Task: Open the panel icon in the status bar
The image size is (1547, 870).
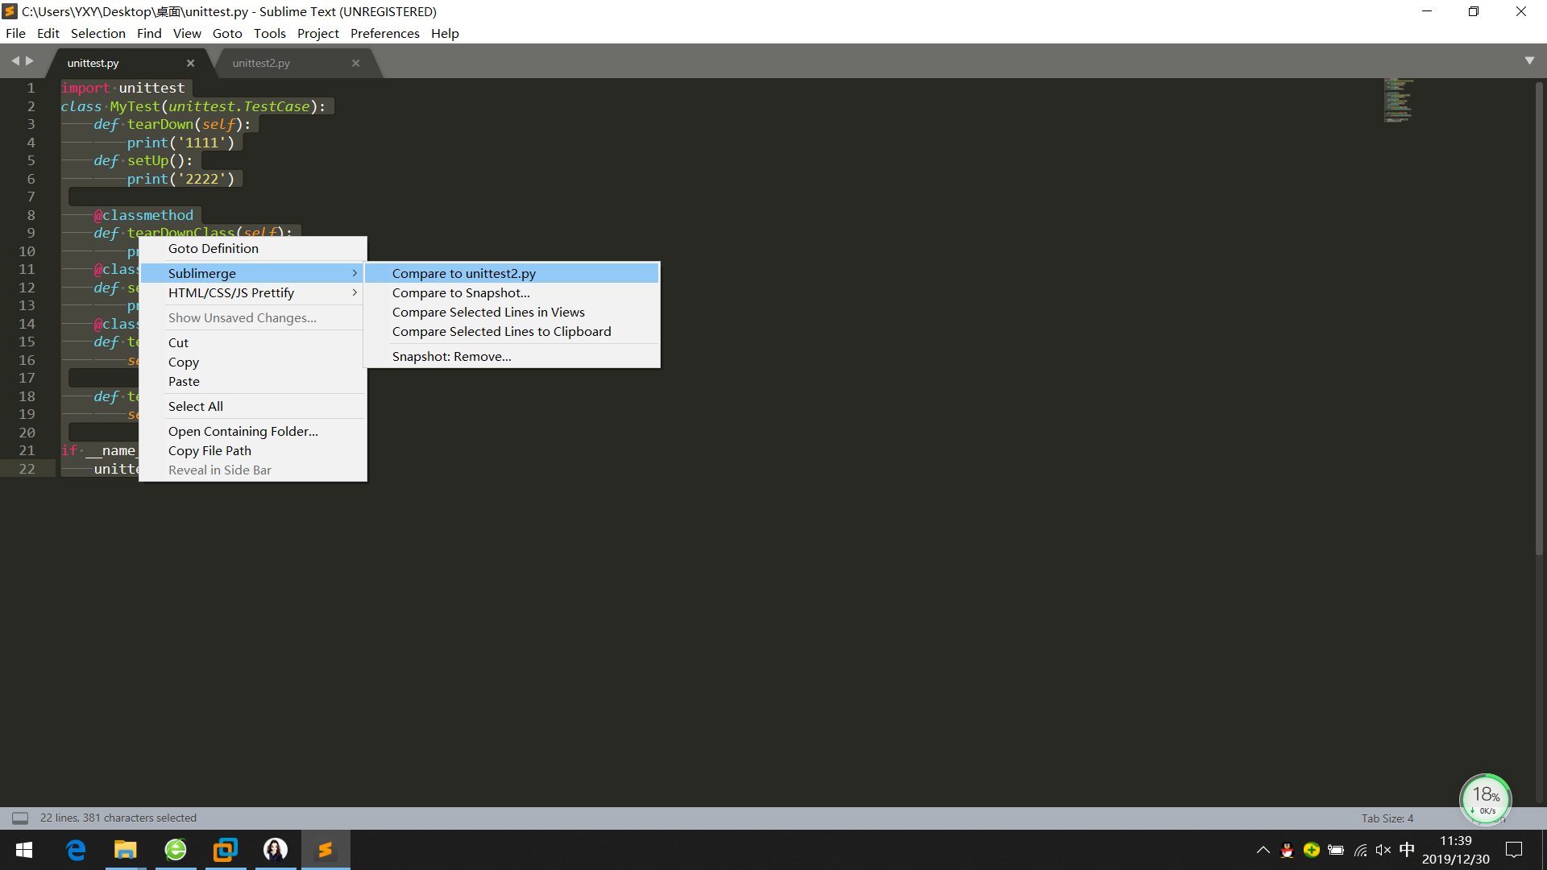Action: 19,818
